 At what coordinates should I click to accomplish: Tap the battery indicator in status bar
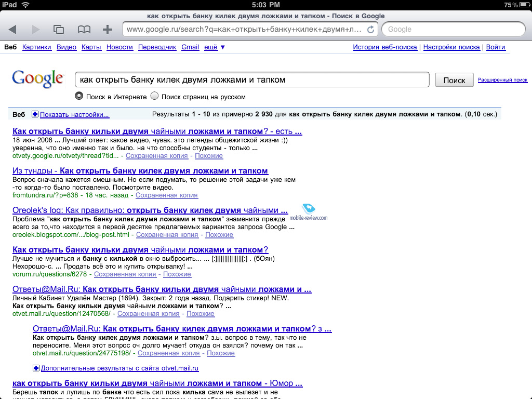pos(524,5)
